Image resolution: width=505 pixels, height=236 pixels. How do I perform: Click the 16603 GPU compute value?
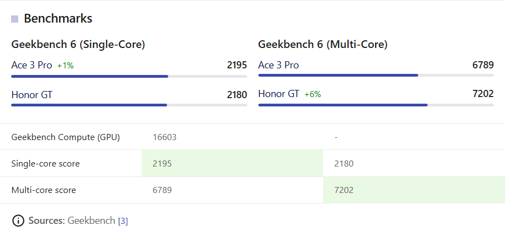pyautogui.click(x=165, y=137)
